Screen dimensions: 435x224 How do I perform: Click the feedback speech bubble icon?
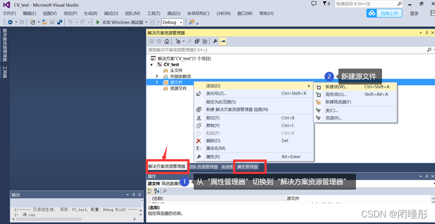[x=314, y=4]
